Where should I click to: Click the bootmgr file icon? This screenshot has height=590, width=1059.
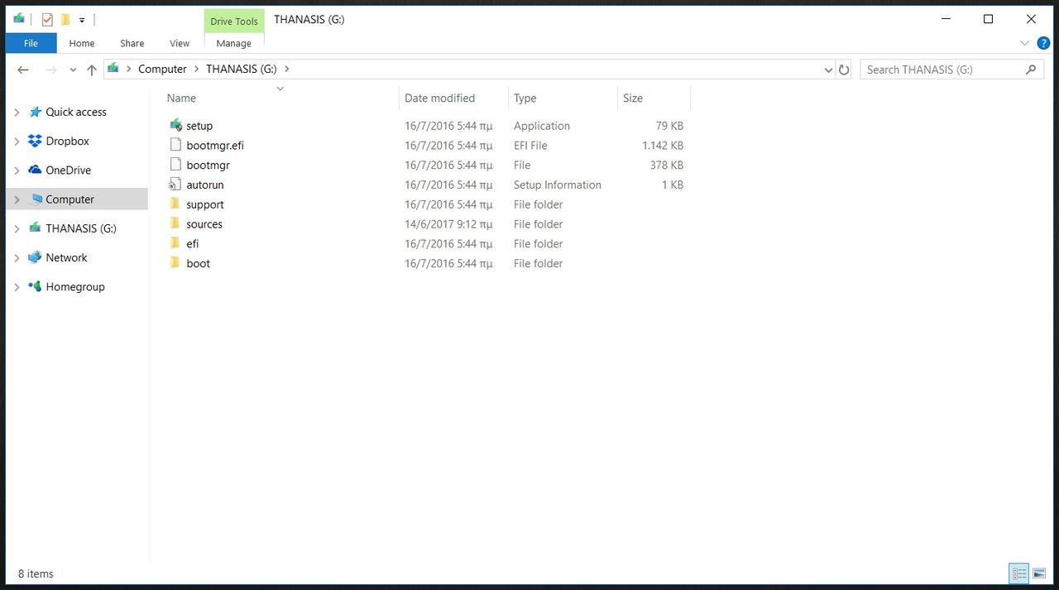[175, 165]
